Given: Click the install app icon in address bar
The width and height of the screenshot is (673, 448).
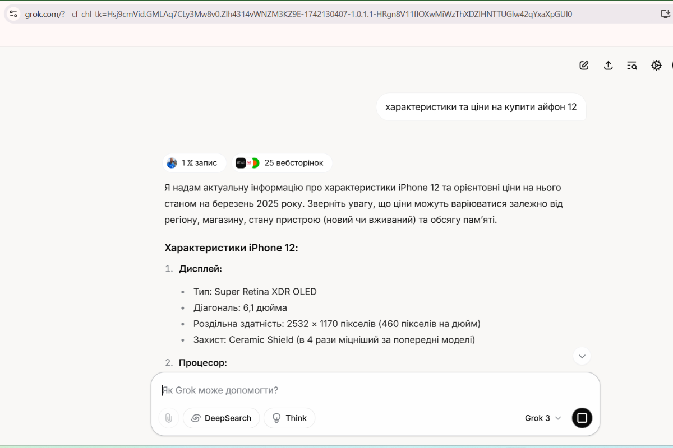Looking at the screenshot, I should [665, 14].
